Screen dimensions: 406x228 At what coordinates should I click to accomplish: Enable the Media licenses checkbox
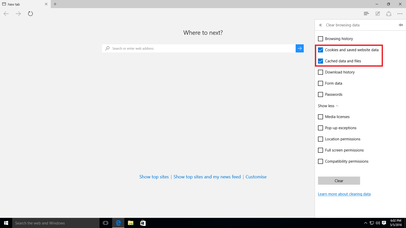(320, 117)
